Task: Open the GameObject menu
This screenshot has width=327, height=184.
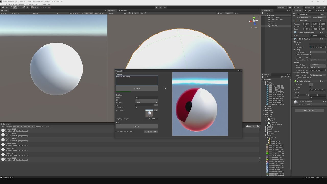Action: point(19,4)
